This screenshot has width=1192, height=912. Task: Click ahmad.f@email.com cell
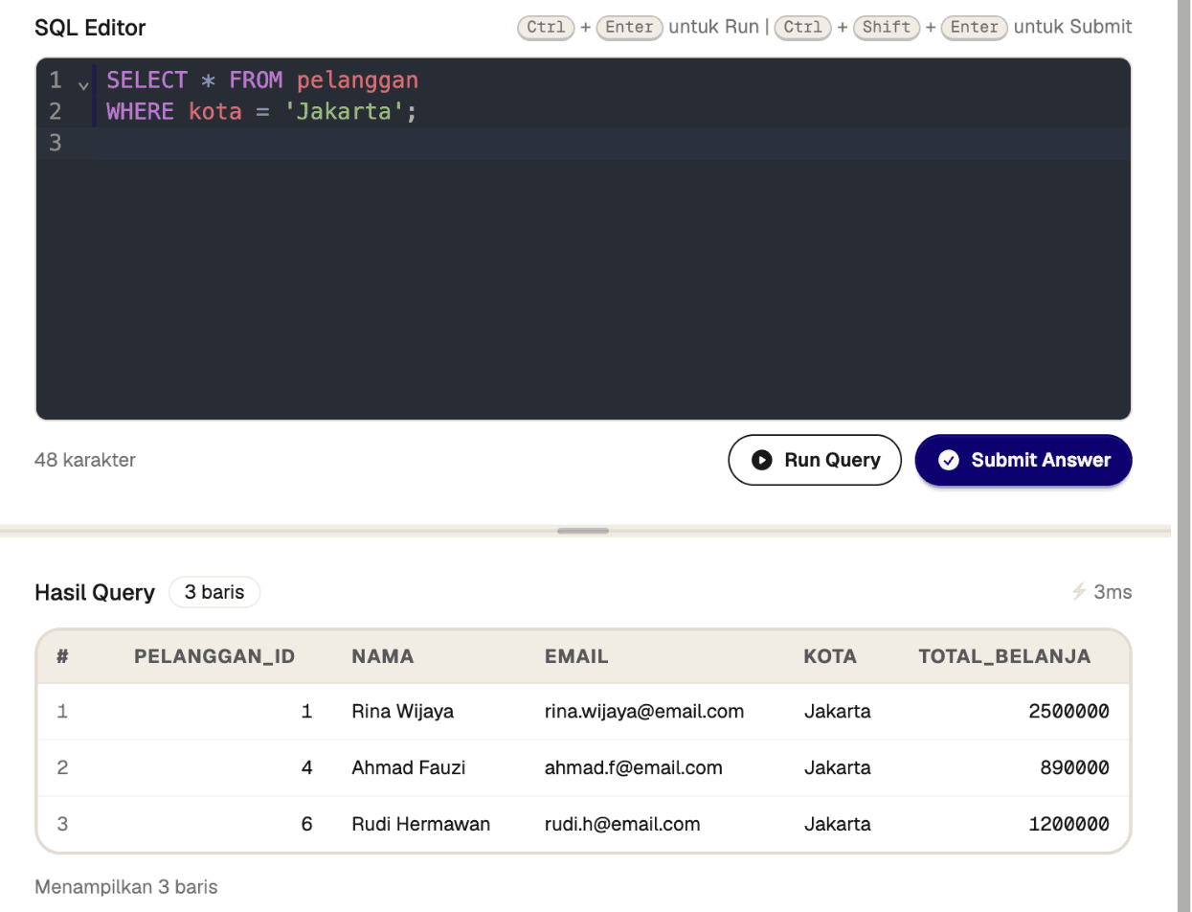click(633, 767)
